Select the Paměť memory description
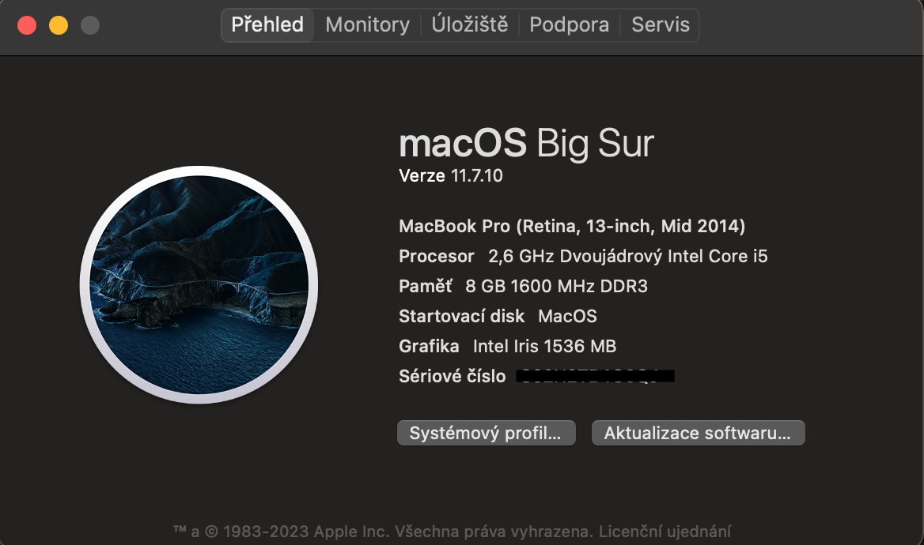This screenshot has height=545, width=924. tap(522, 286)
